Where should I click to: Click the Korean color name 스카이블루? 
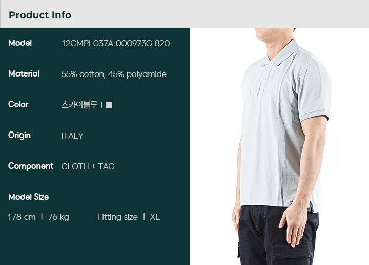point(79,105)
